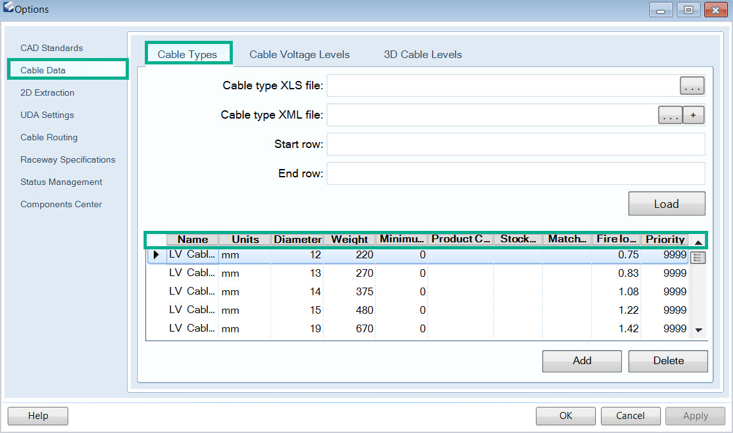Cancel the Options dialog
Viewport: 733px width, 433px height.
pos(631,416)
